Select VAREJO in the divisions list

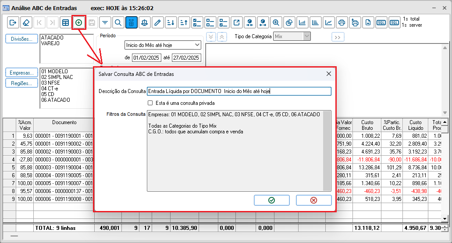point(50,43)
